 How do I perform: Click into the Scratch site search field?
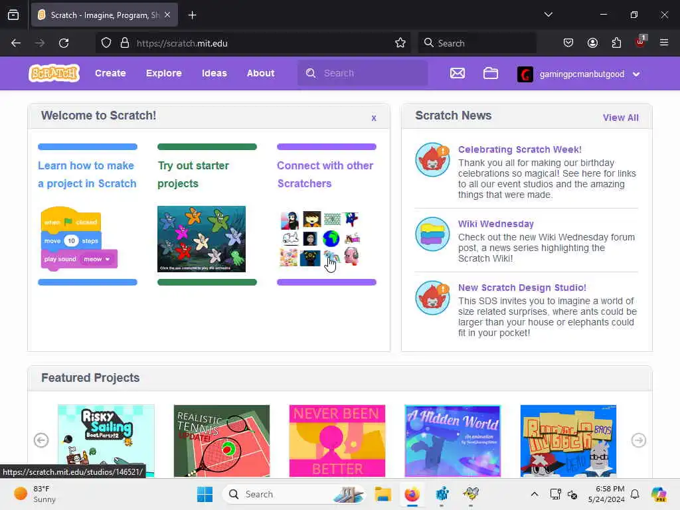click(363, 73)
